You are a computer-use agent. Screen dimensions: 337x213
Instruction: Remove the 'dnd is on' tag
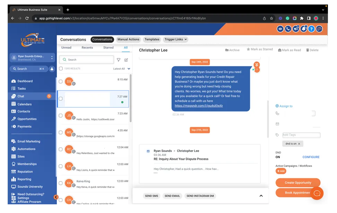pyautogui.click(x=299, y=144)
